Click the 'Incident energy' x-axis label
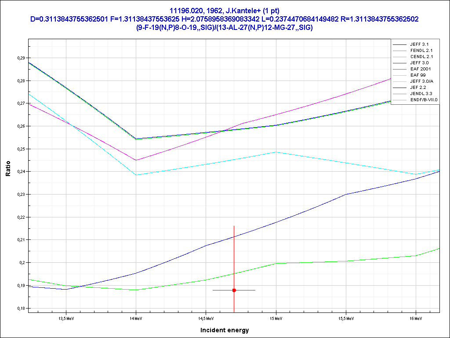The height and width of the screenshot is (338, 450). (225, 330)
